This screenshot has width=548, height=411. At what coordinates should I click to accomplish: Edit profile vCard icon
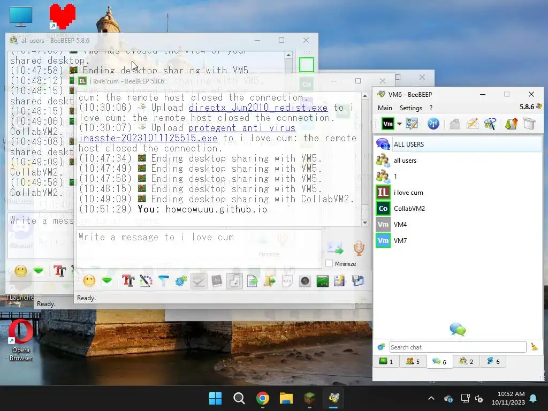(x=412, y=124)
